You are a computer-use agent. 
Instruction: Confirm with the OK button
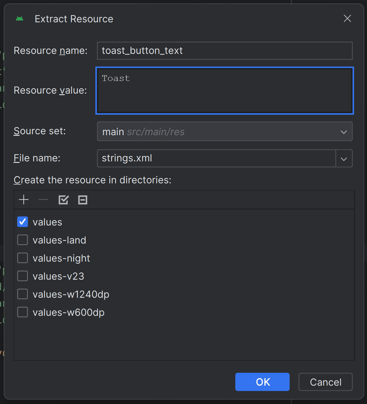(x=262, y=382)
